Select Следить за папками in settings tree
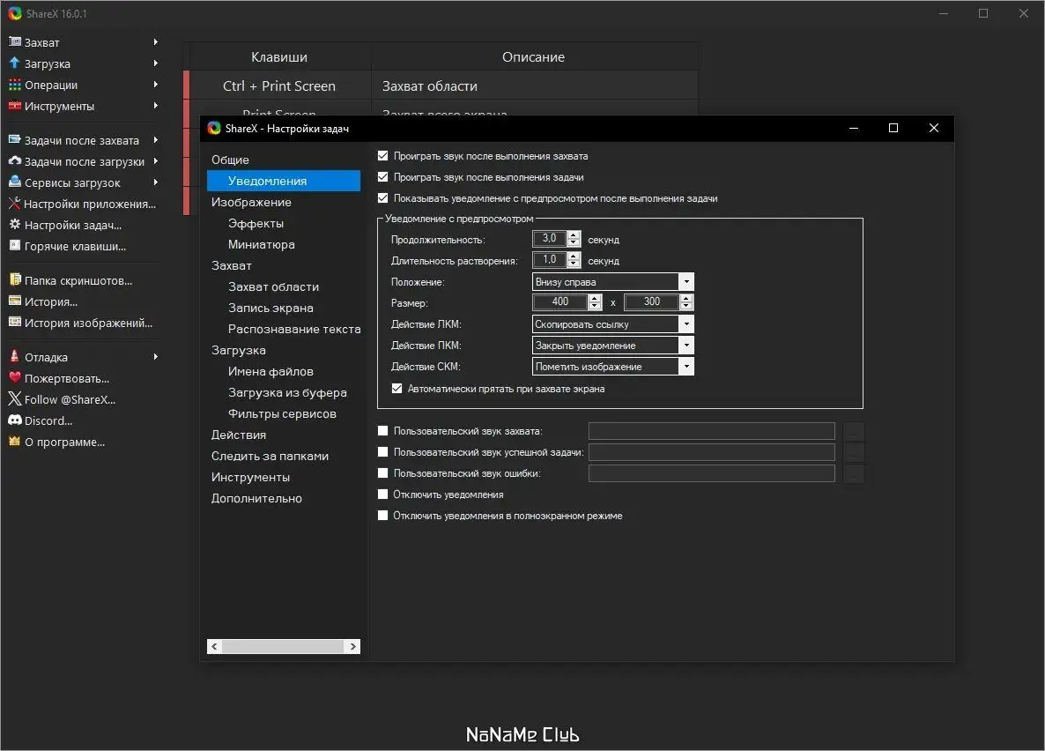The image size is (1045, 751). click(270, 457)
